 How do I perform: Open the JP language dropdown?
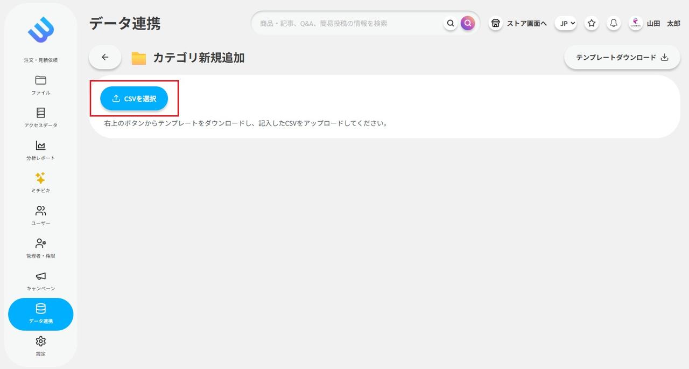[565, 23]
